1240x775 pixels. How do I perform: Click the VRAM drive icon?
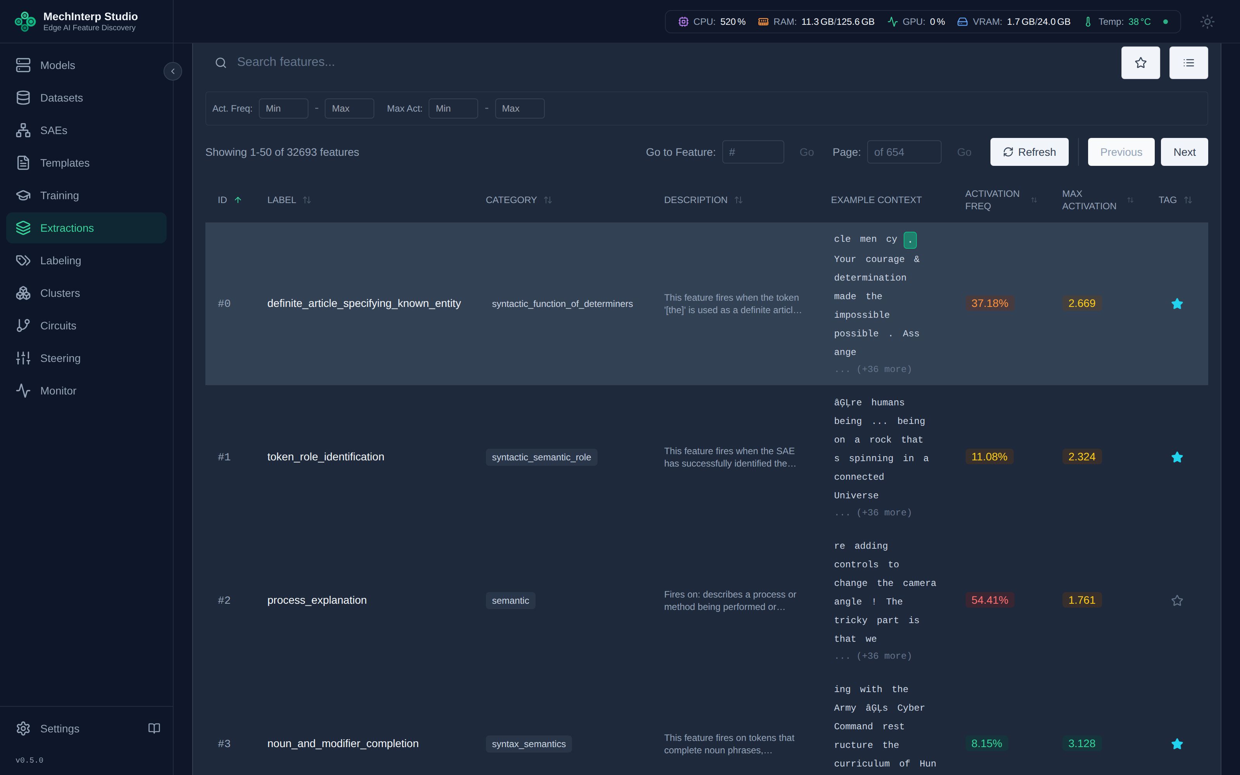point(962,22)
